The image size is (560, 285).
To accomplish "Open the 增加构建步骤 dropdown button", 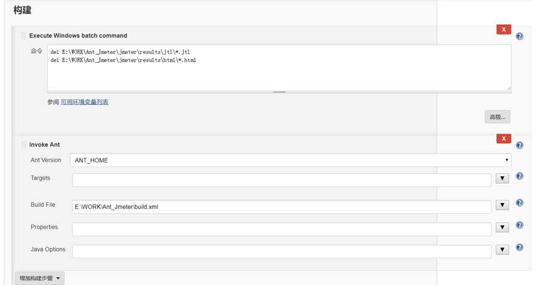I will pyautogui.click(x=39, y=278).
